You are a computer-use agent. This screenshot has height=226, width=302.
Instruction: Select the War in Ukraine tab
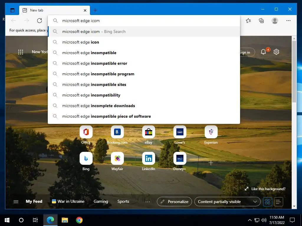[68, 201]
